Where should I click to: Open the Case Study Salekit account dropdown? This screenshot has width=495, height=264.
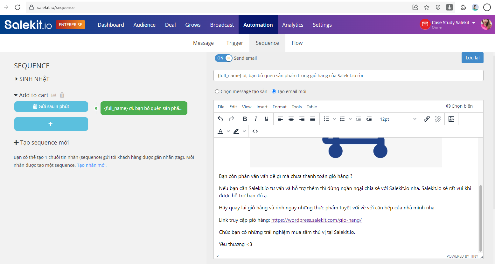453,23
